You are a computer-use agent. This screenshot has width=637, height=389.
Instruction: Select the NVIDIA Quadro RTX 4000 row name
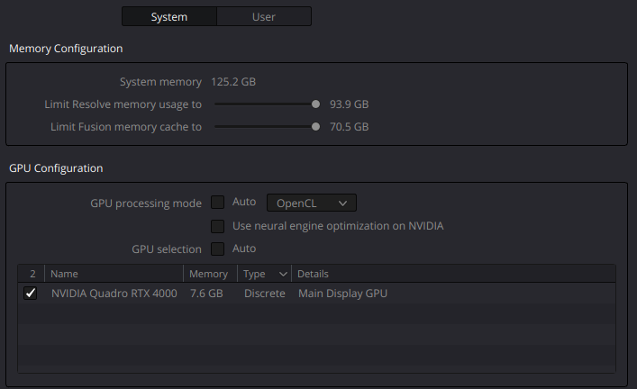tap(114, 294)
